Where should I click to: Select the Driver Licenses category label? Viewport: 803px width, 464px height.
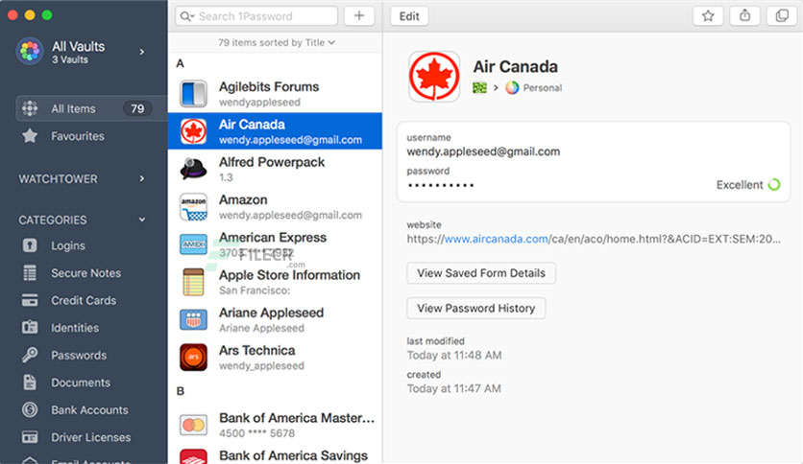pos(90,437)
